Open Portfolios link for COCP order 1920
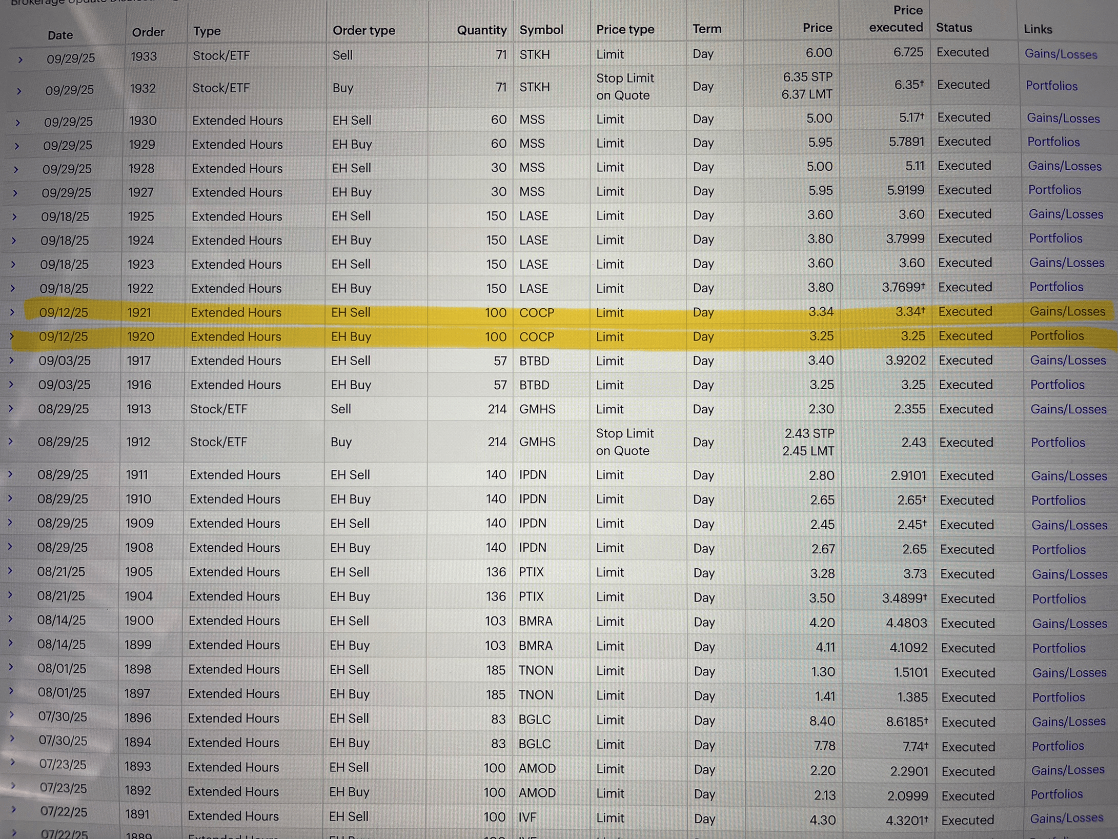 click(1056, 336)
